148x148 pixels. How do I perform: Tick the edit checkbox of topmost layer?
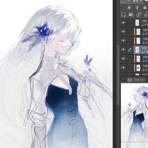(130, 23)
